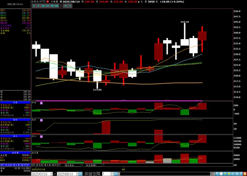Expand the dropdown next to KEN indicator selector
This screenshot has height=176, width=247.
click(82, 165)
